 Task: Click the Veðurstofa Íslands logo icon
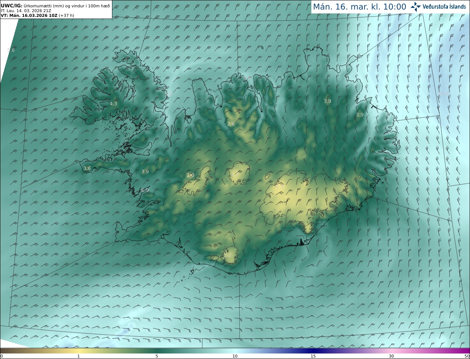pyautogui.click(x=416, y=7)
